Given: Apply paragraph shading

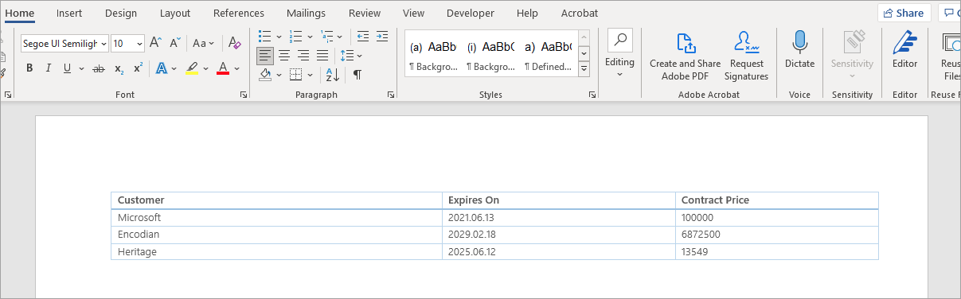Looking at the screenshot, I should tap(266, 74).
